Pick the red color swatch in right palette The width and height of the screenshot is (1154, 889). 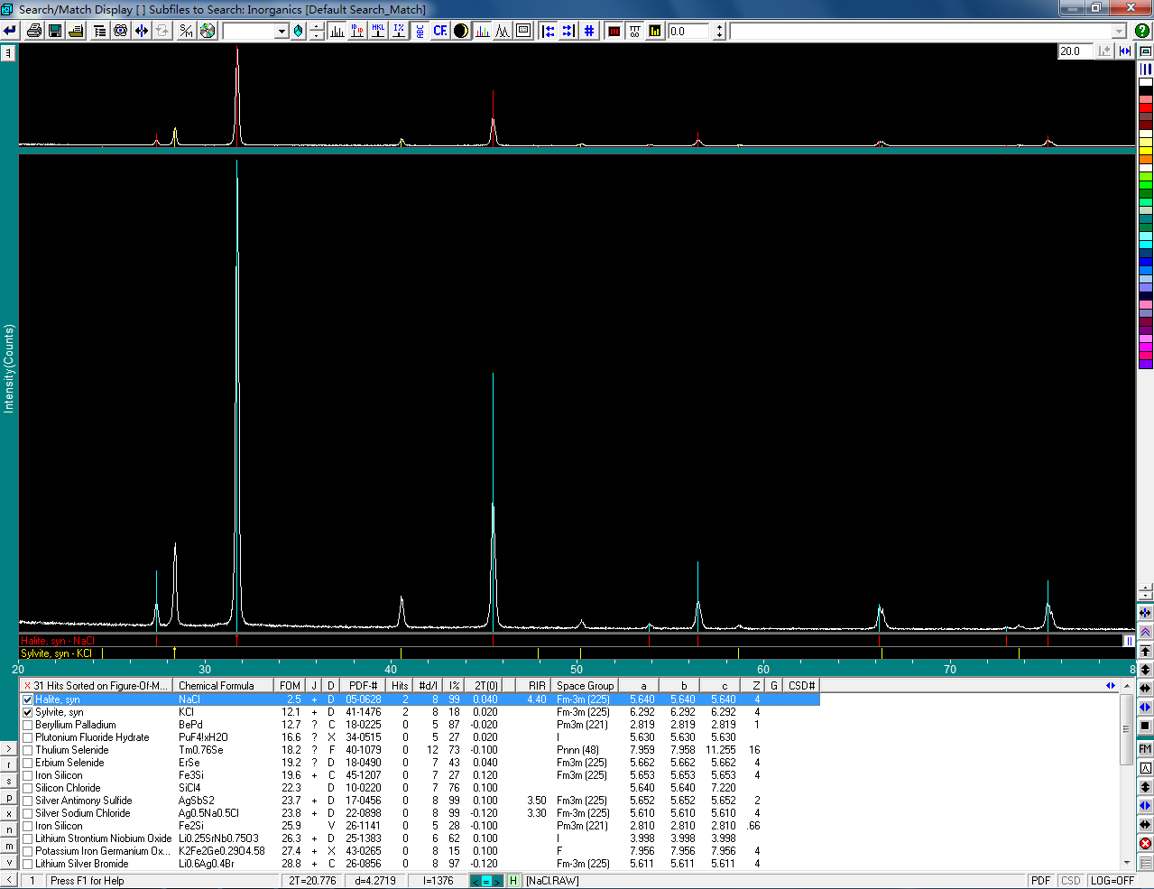pos(1145,107)
